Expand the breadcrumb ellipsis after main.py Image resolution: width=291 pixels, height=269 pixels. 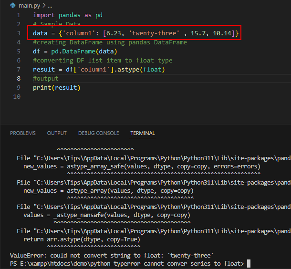(50, 6)
